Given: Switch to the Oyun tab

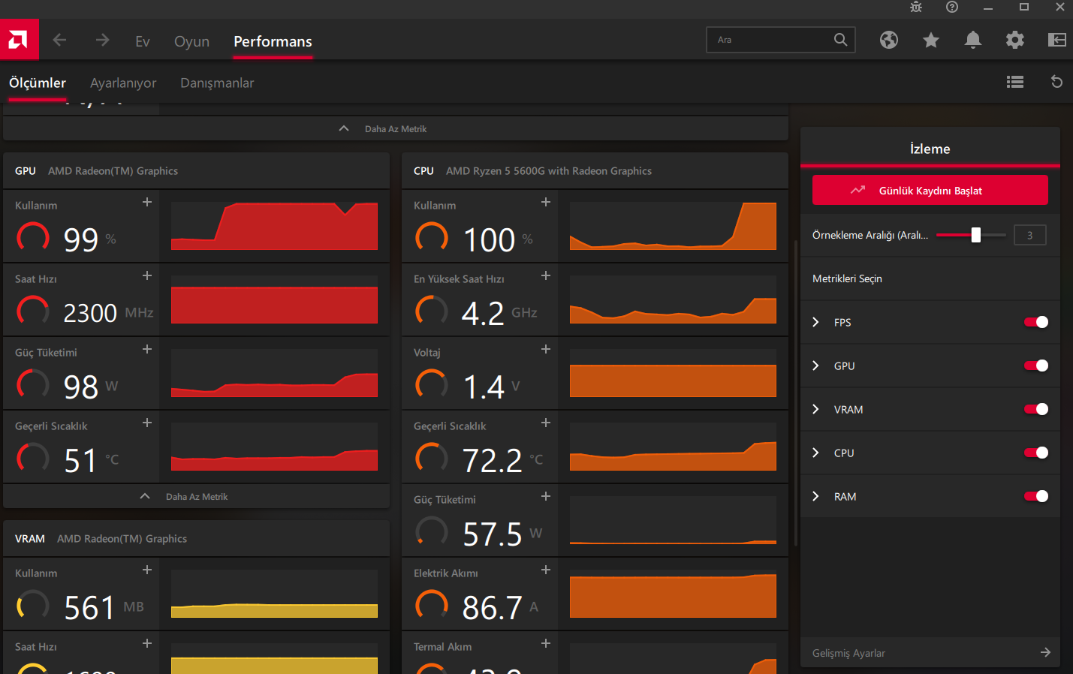Looking at the screenshot, I should [x=191, y=42].
